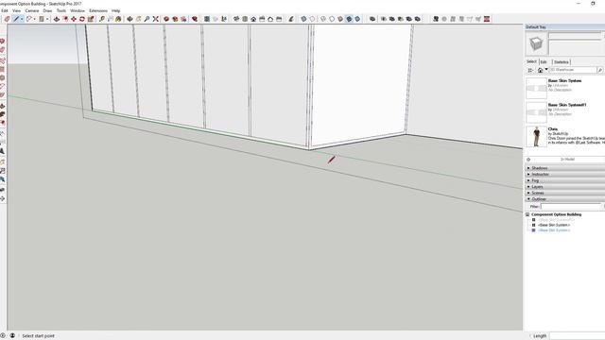The height and width of the screenshot is (340, 605).
Task: Toggle Hidden Line style icon
Action: tap(332, 19)
